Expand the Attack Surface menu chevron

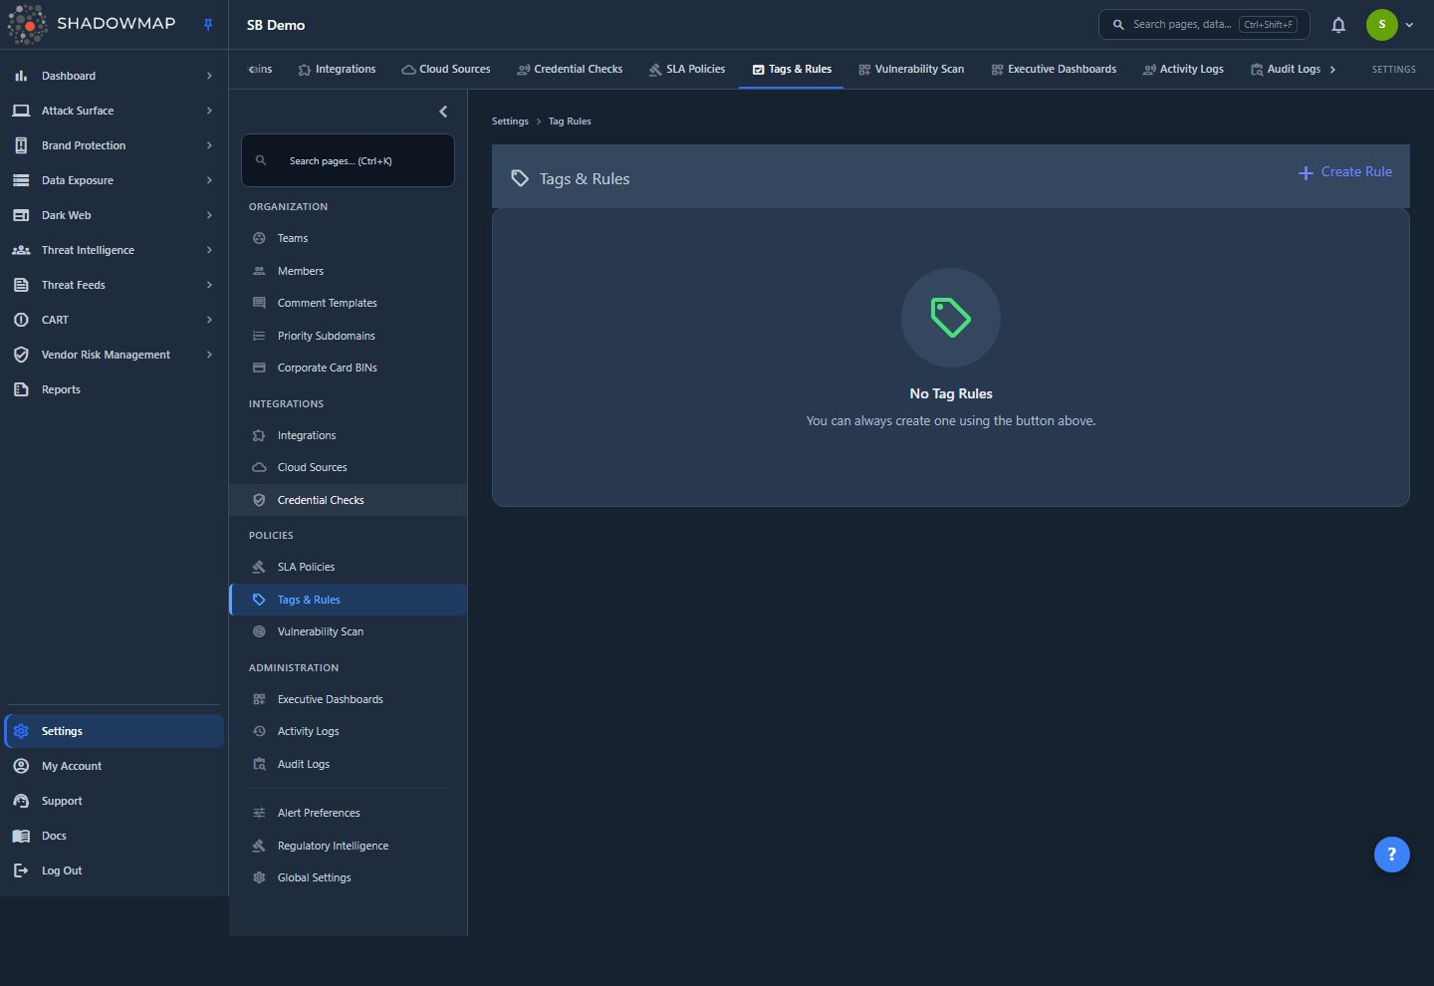(x=209, y=111)
